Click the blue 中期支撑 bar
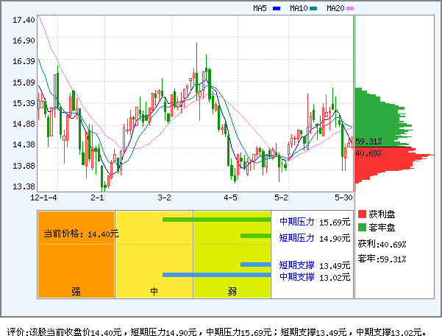 pyautogui.click(x=216, y=275)
